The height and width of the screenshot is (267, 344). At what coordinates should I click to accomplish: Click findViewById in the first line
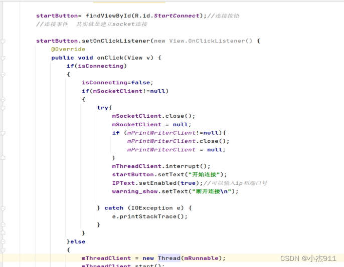[x=108, y=16]
